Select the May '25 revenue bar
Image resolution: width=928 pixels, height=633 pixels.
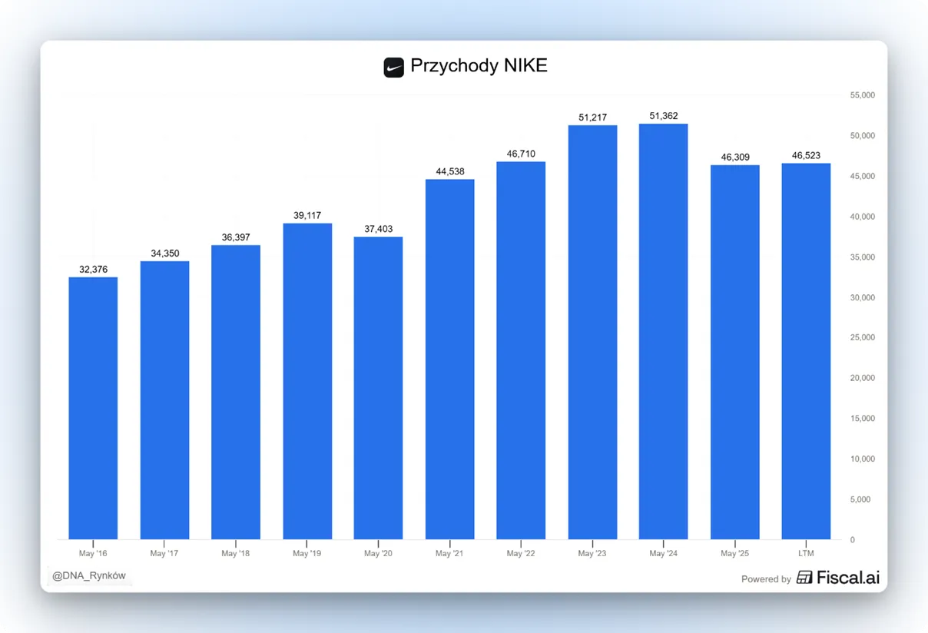(x=734, y=352)
